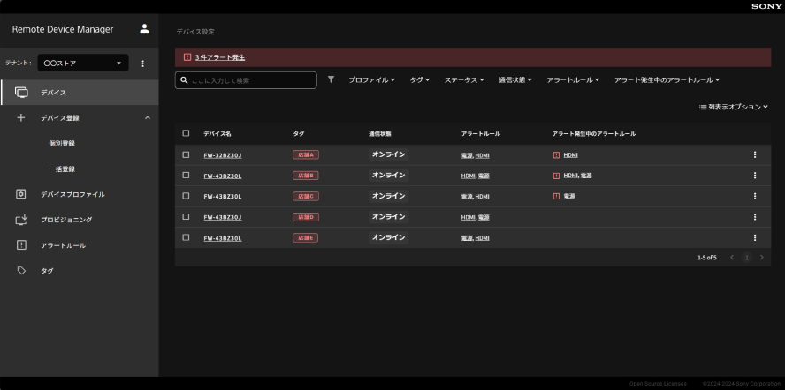Image resolution: width=785 pixels, height=390 pixels.
Task: Open the アラートルール sidebar menu item
Action: [63, 245]
